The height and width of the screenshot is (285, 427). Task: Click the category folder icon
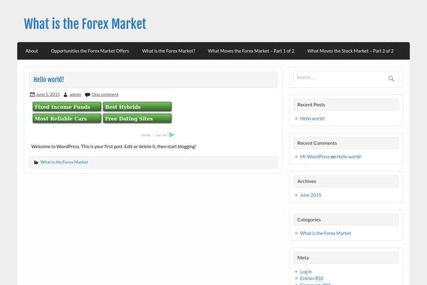tap(36, 162)
